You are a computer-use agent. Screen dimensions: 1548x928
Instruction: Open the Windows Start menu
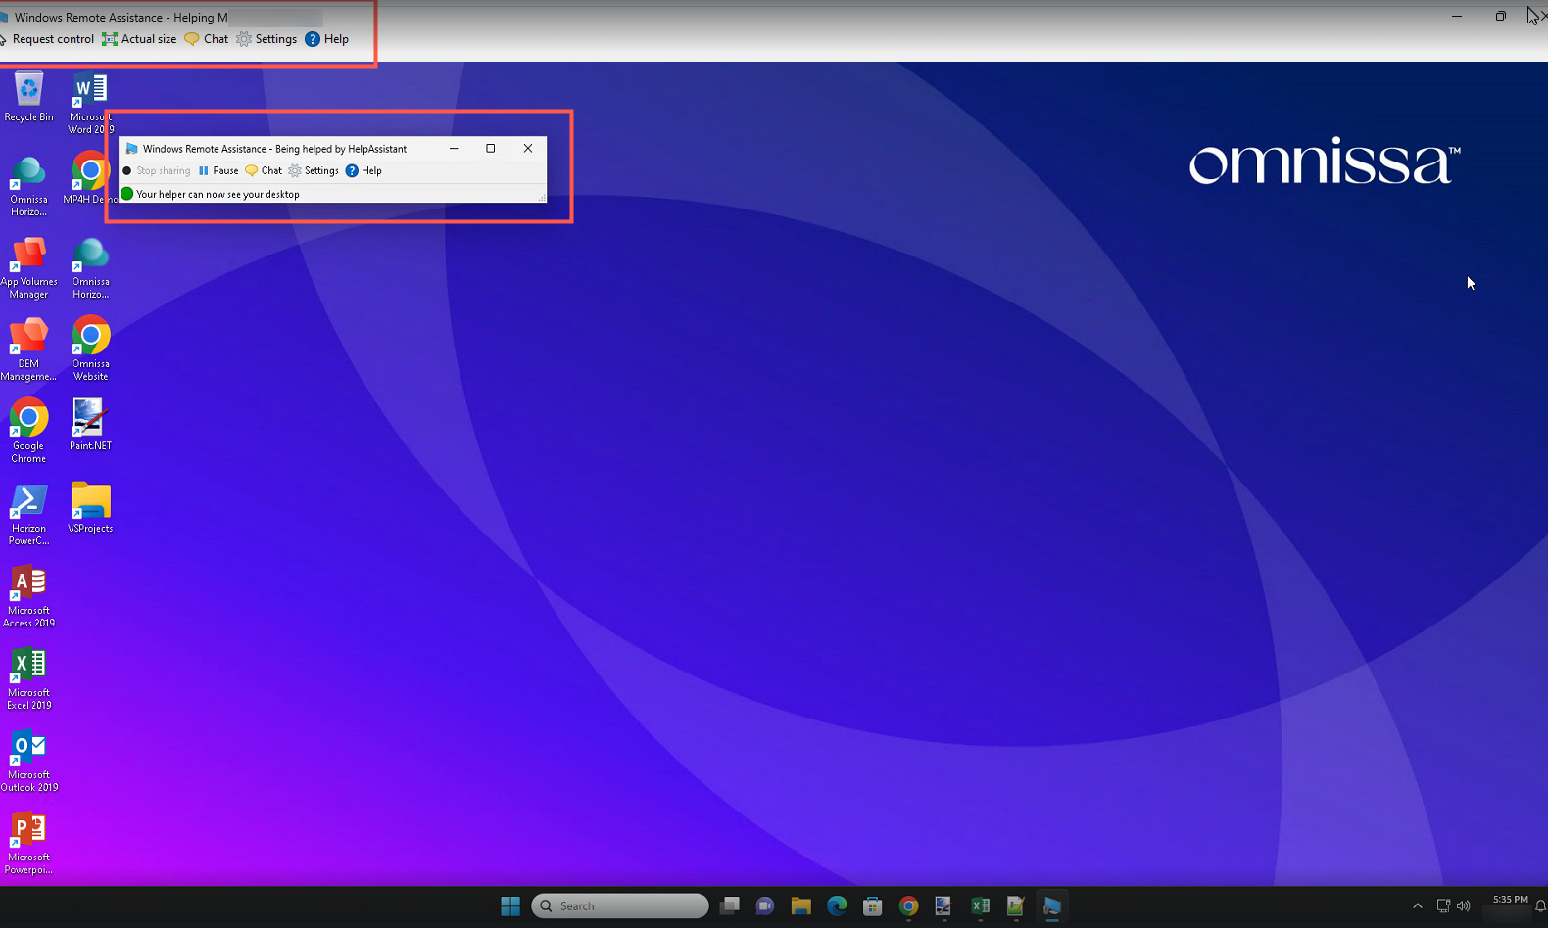coord(510,905)
